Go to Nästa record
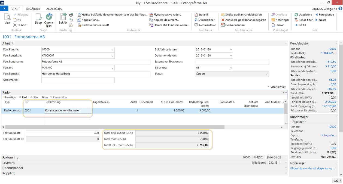This screenshot has width=343, height=184. 320,20
